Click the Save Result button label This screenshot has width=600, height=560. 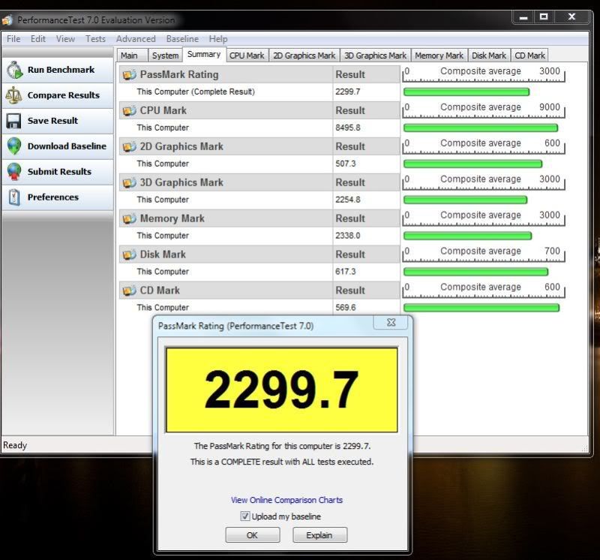[x=52, y=121]
